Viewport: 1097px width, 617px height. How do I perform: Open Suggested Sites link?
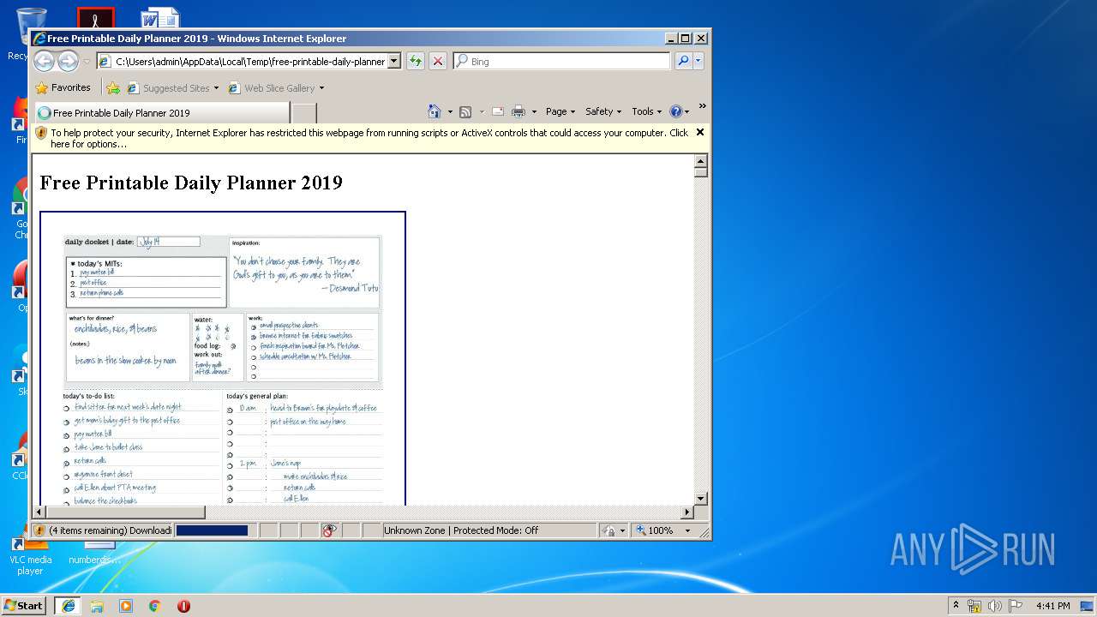[172, 88]
